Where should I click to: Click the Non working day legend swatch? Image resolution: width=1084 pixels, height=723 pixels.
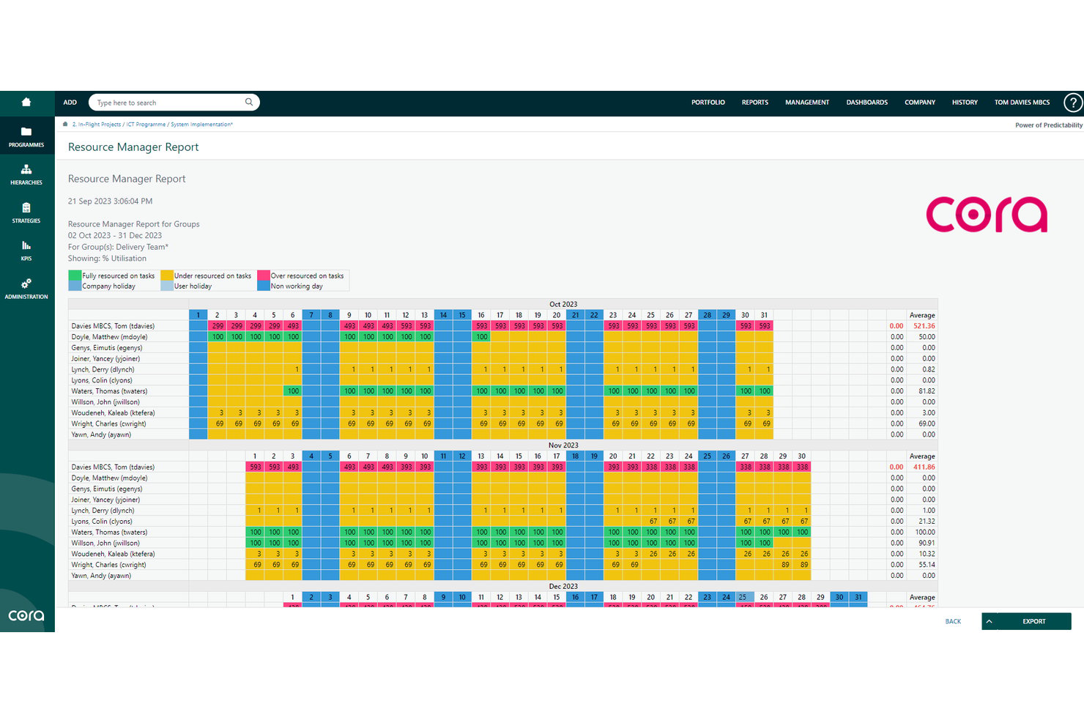coord(264,286)
